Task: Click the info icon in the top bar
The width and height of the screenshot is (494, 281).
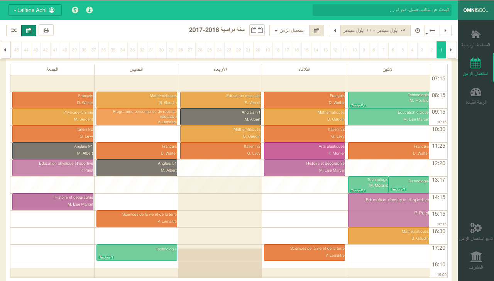Action: point(89,10)
